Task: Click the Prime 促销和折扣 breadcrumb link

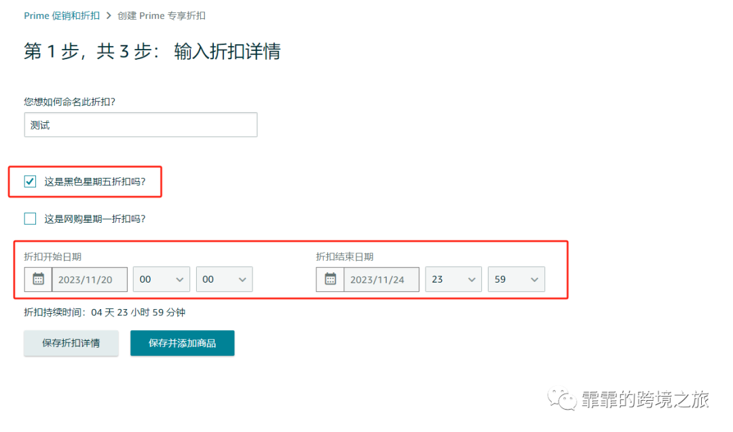Action: [x=62, y=15]
